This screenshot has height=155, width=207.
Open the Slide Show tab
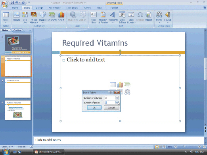click(72, 8)
